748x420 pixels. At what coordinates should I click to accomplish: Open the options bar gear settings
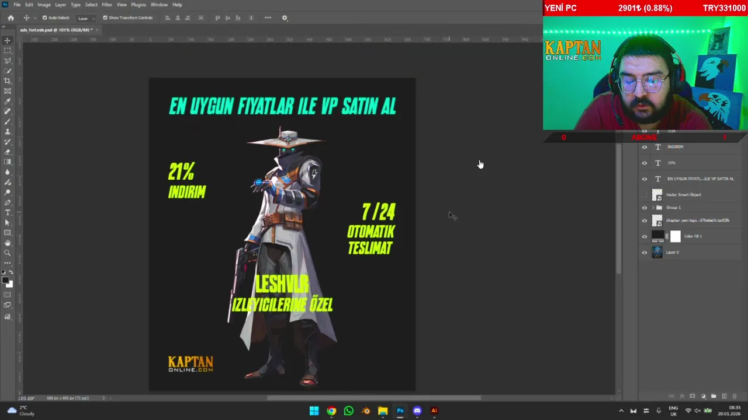tap(285, 17)
